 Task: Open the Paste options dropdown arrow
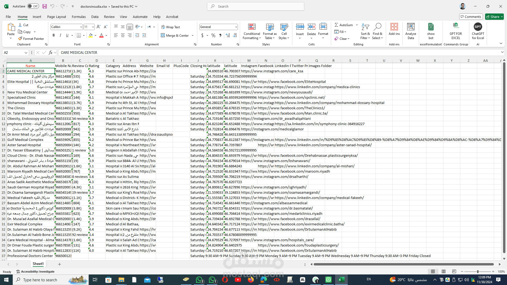(11, 38)
